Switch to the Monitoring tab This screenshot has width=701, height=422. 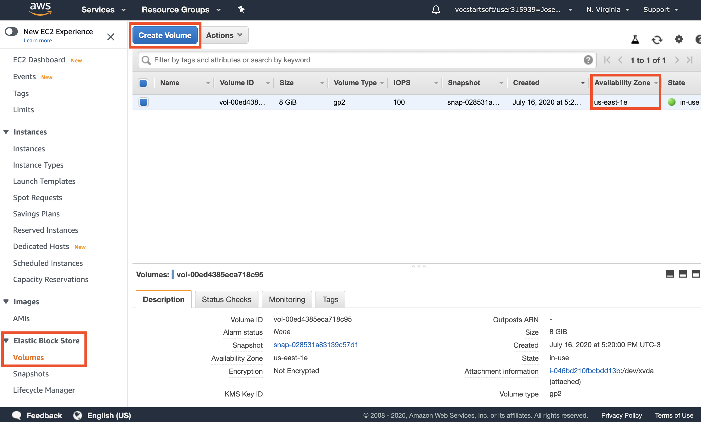(286, 299)
